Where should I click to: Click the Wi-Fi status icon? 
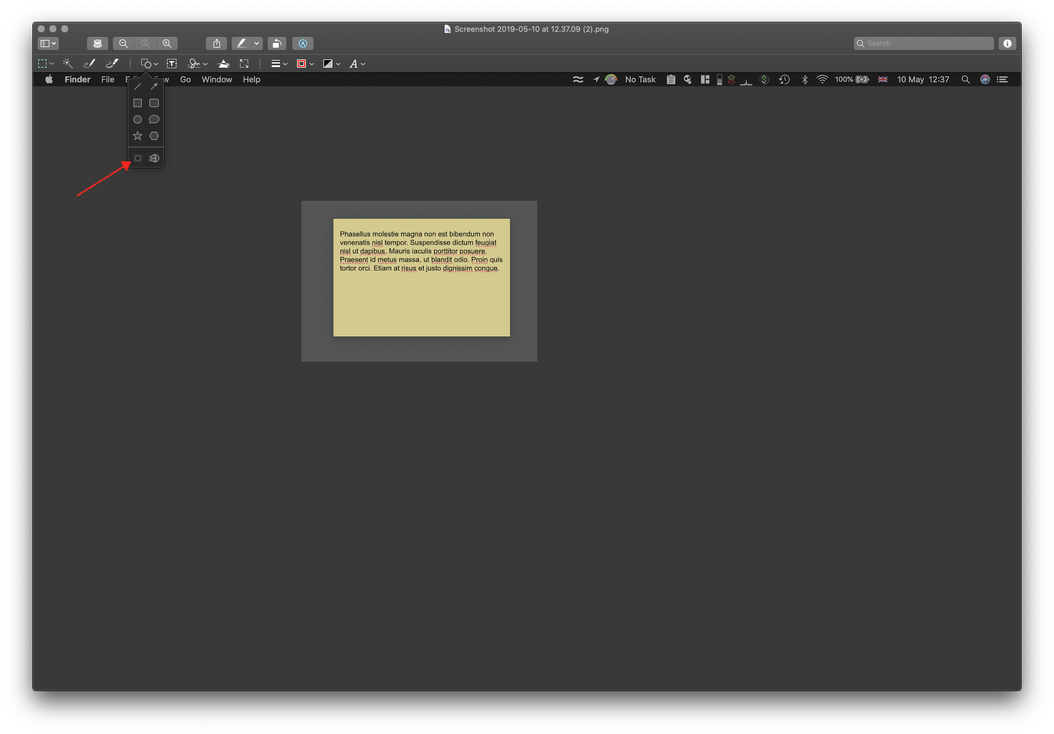coord(822,79)
